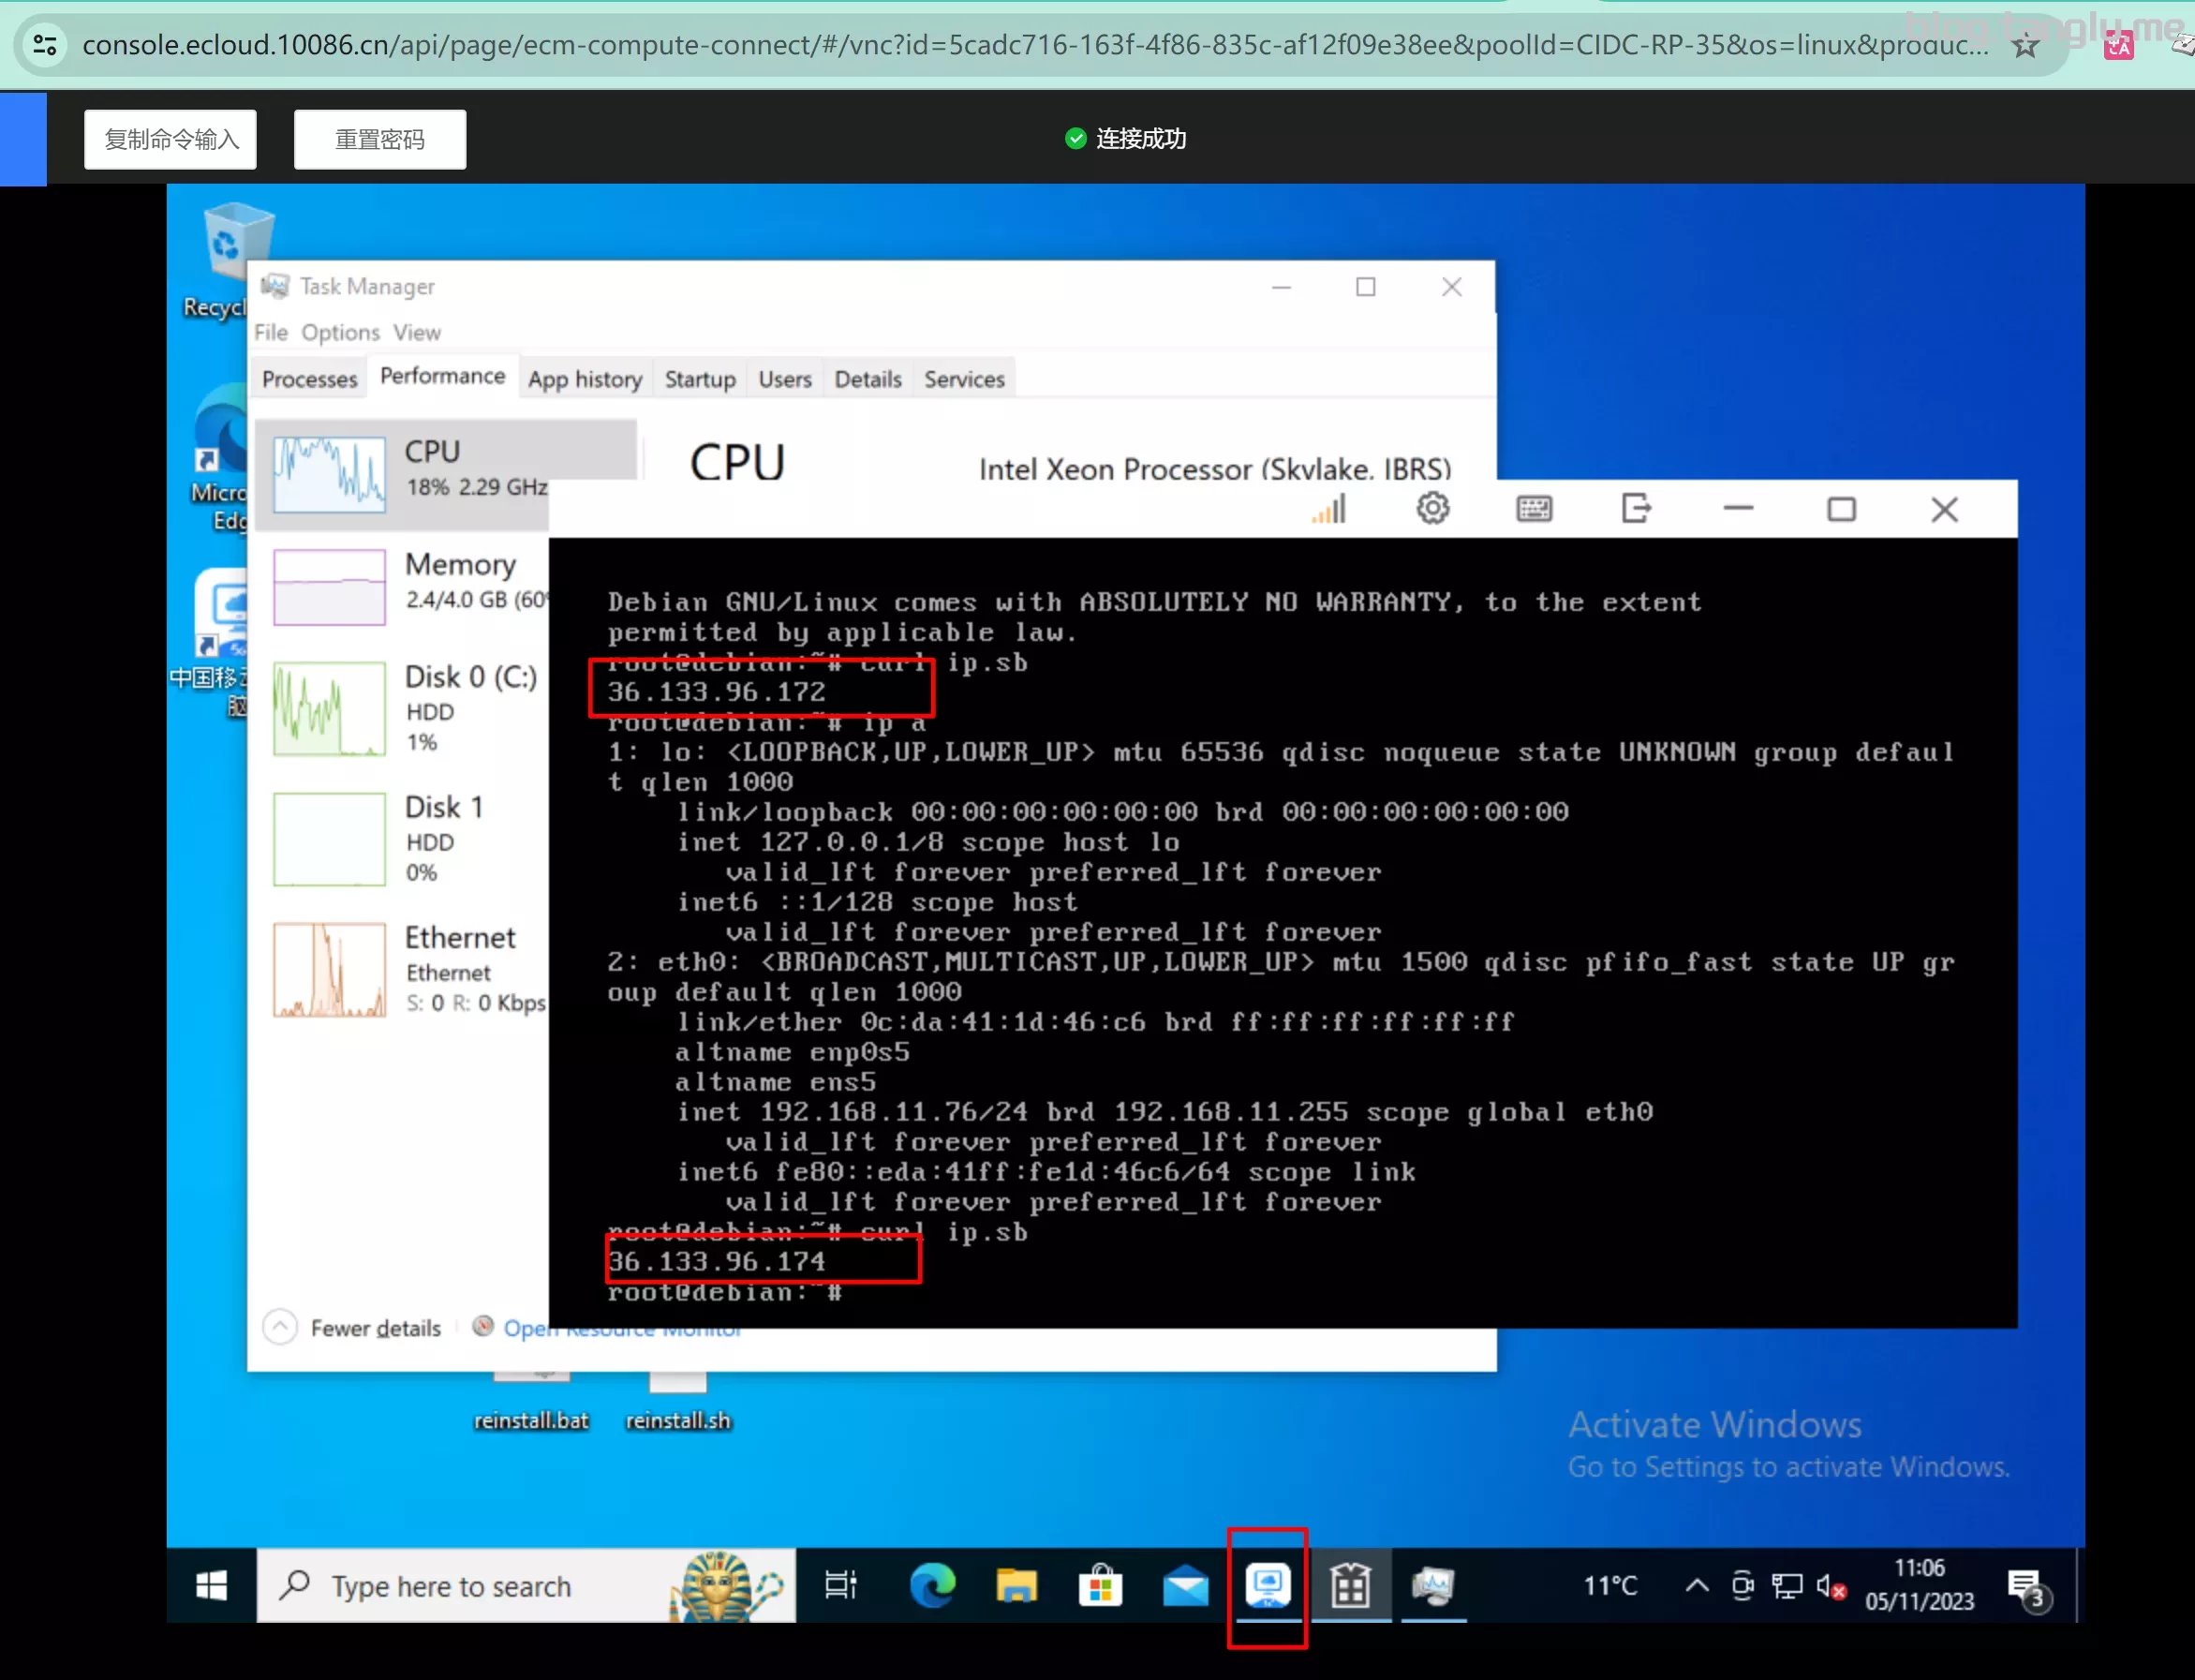Click the Task View taskbar icon
This screenshot has height=1680, width=2195.
(x=840, y=1585)
